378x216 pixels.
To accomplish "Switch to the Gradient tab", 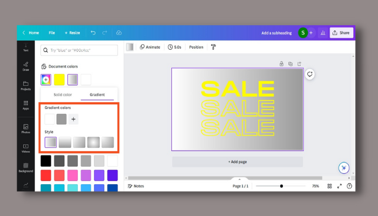I will coord(97,94).
